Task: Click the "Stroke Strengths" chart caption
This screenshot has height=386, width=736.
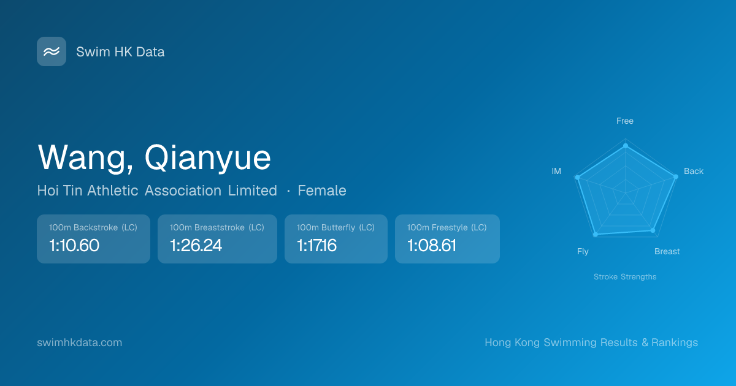Action: [625, 277]
